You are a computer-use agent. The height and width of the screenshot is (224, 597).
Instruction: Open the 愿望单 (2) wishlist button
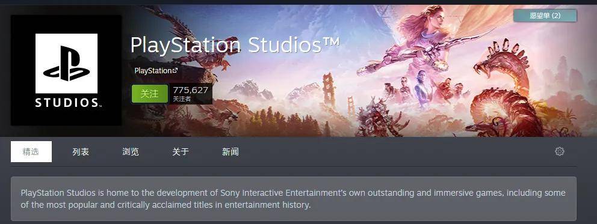(545, 16)
